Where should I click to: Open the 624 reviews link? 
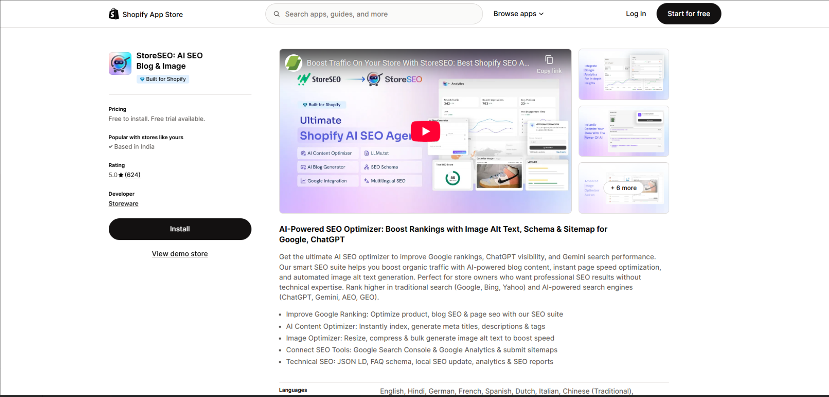click(133, 175)
